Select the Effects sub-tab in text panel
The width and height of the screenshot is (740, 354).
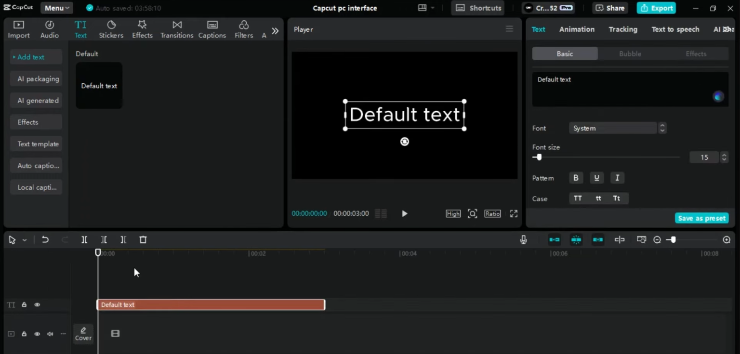click(696, 53)
